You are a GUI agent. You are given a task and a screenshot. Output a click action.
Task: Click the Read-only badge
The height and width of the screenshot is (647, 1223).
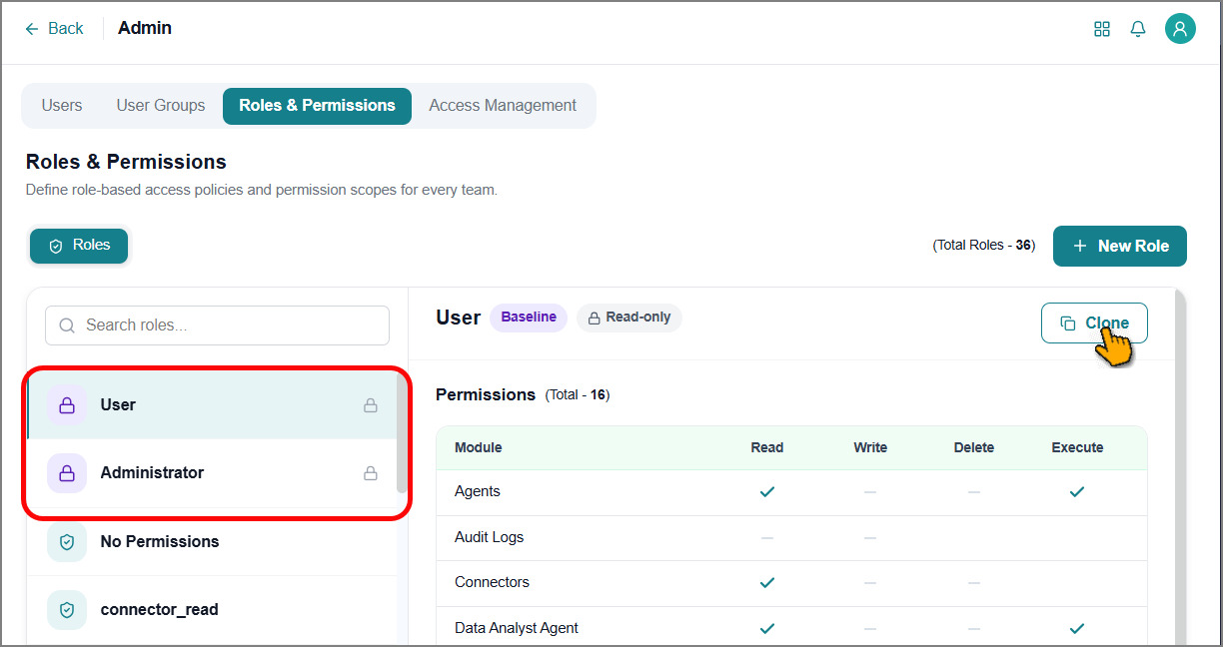629,318
